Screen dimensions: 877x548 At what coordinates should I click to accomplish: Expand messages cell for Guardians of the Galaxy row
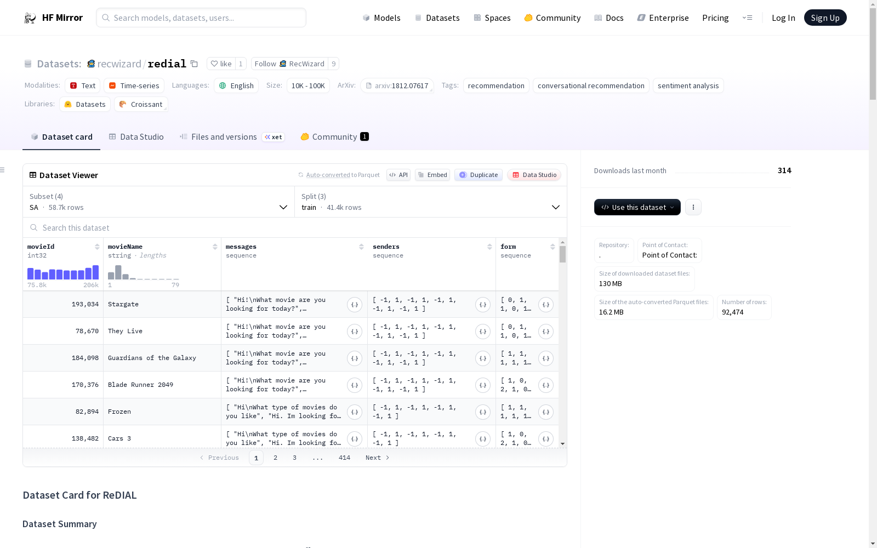[355, 358]
